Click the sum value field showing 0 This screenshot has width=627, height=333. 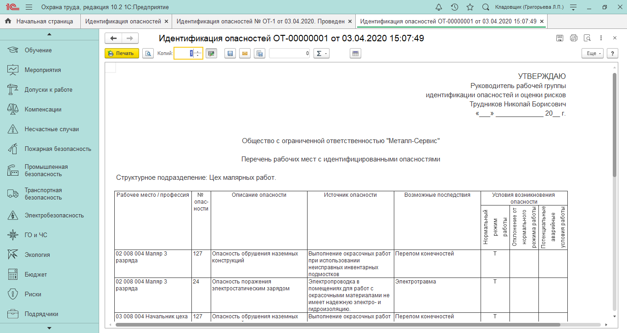[290, 54]
